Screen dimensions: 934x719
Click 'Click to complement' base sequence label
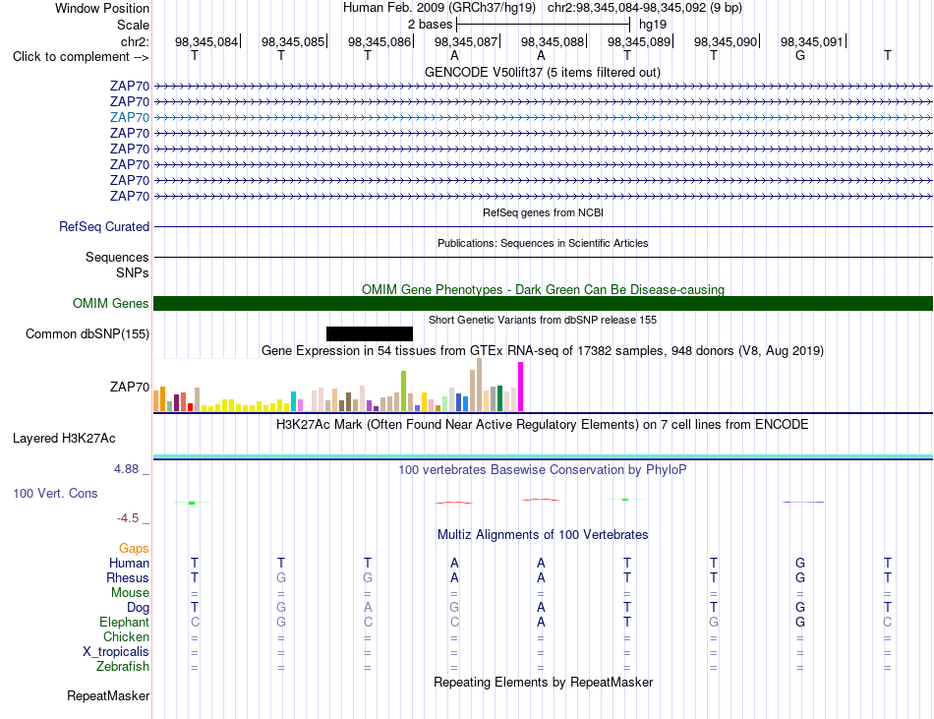81,57
